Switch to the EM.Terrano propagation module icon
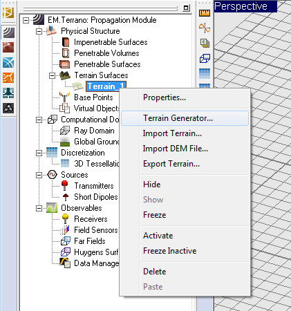 (x=8, y=32)
